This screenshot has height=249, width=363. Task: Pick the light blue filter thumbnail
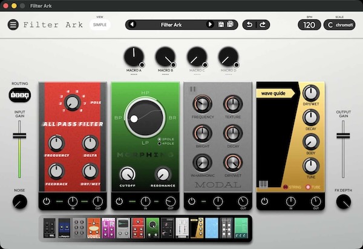(x=212, y=228)
